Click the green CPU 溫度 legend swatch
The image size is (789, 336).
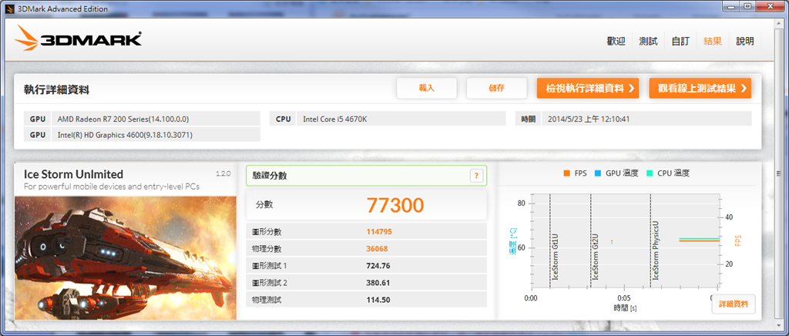pos(649,173)
